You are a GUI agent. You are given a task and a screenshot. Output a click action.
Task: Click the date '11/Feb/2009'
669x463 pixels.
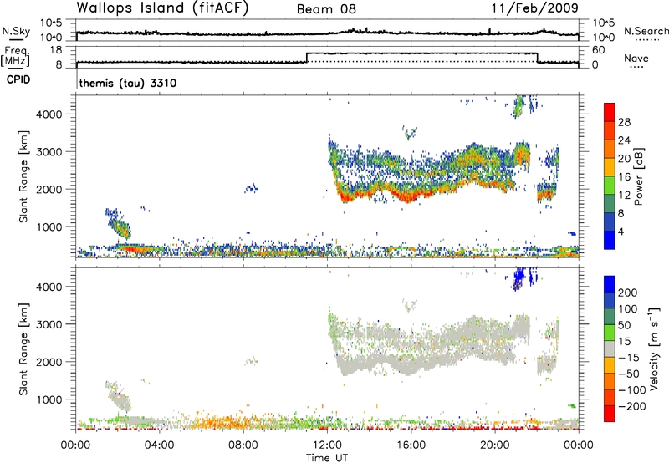(x=534, y=8)
